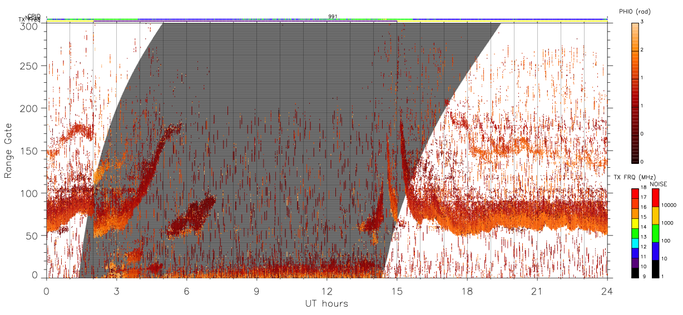Click the black NOISE legend swatch
Viewport: 683px width, 315px height.
tap(656, 269)
